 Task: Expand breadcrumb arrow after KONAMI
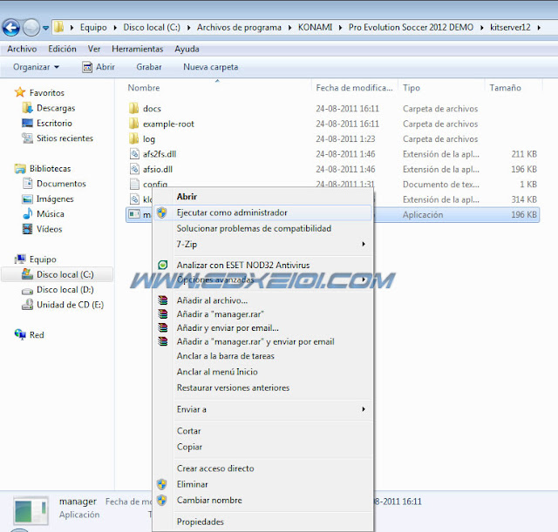point(341,27)
